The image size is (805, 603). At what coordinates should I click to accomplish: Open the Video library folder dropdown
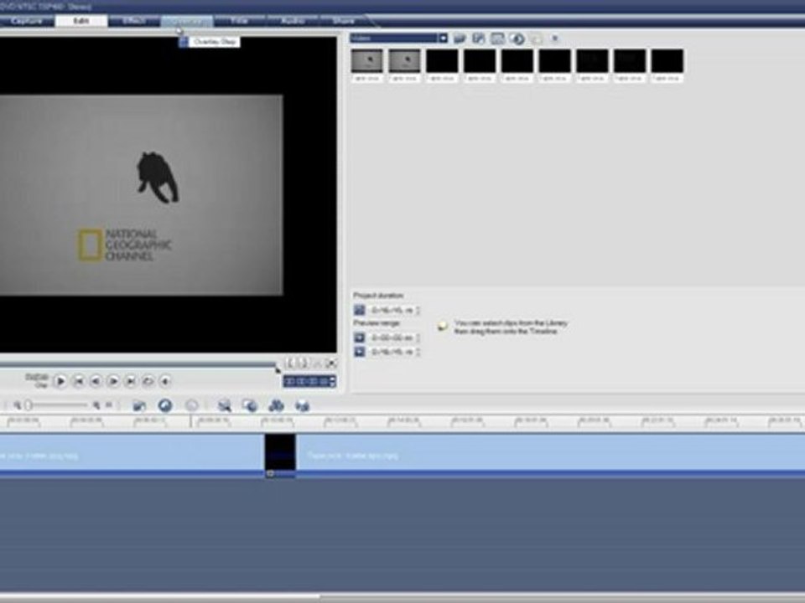398,39
